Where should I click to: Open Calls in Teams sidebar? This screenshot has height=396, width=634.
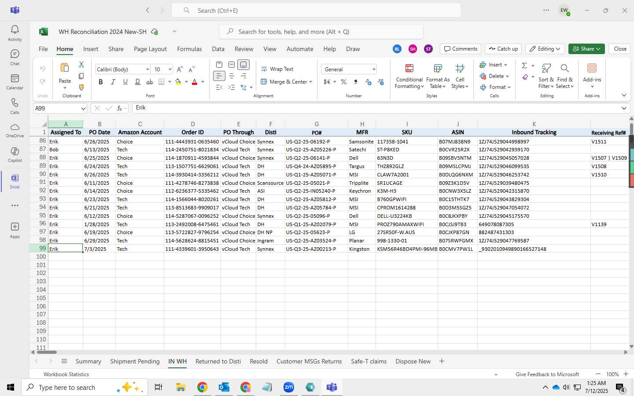pyautogui.click(x=15, y=106)
